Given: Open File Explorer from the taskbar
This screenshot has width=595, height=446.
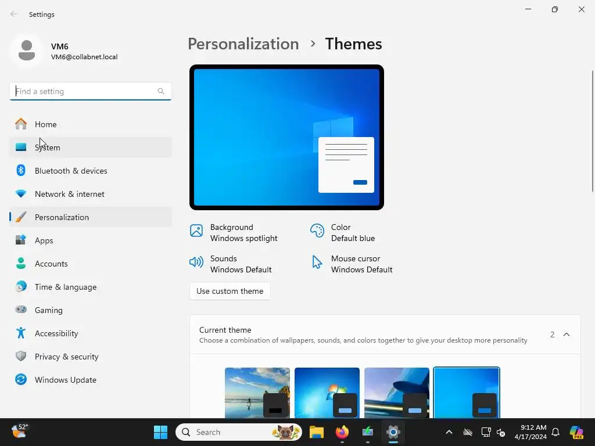Looking at the screenshot, I should pos(317,432).
